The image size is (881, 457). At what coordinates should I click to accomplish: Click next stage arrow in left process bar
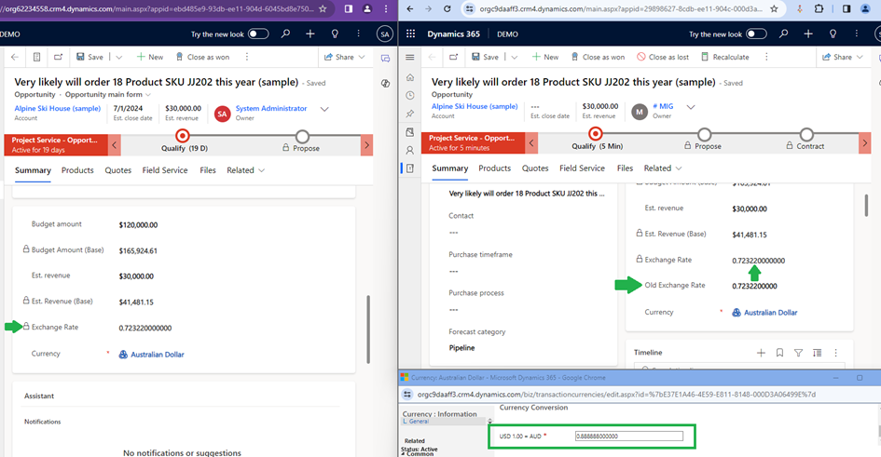[x=366, y=144]
